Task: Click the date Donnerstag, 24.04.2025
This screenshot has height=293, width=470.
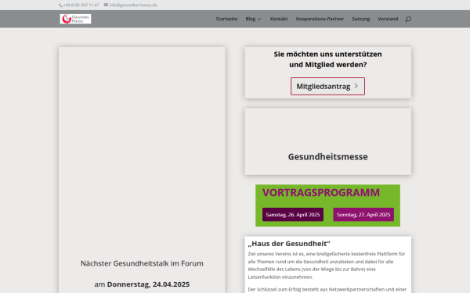Action: [148, 284]
